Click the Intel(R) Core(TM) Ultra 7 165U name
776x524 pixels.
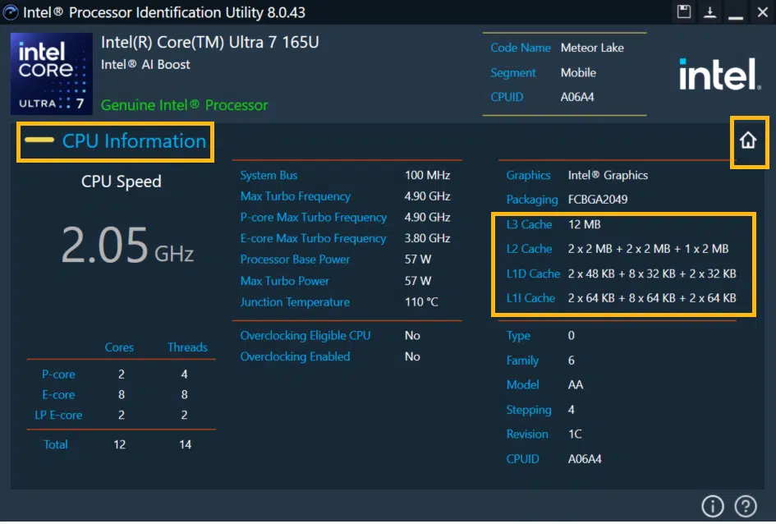(x=209, y=43)
